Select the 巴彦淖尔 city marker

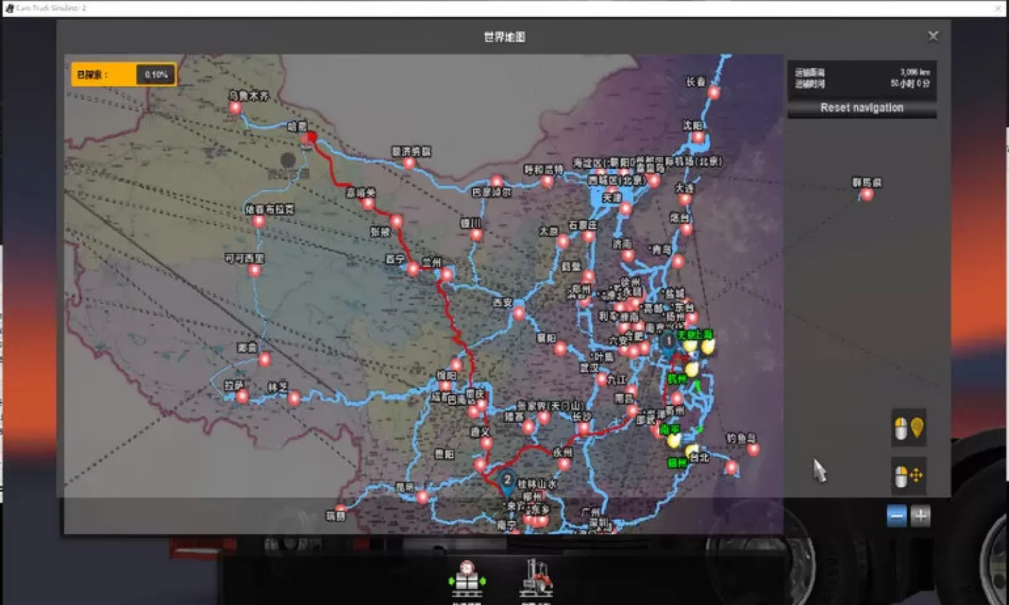[x=497, y=183]
